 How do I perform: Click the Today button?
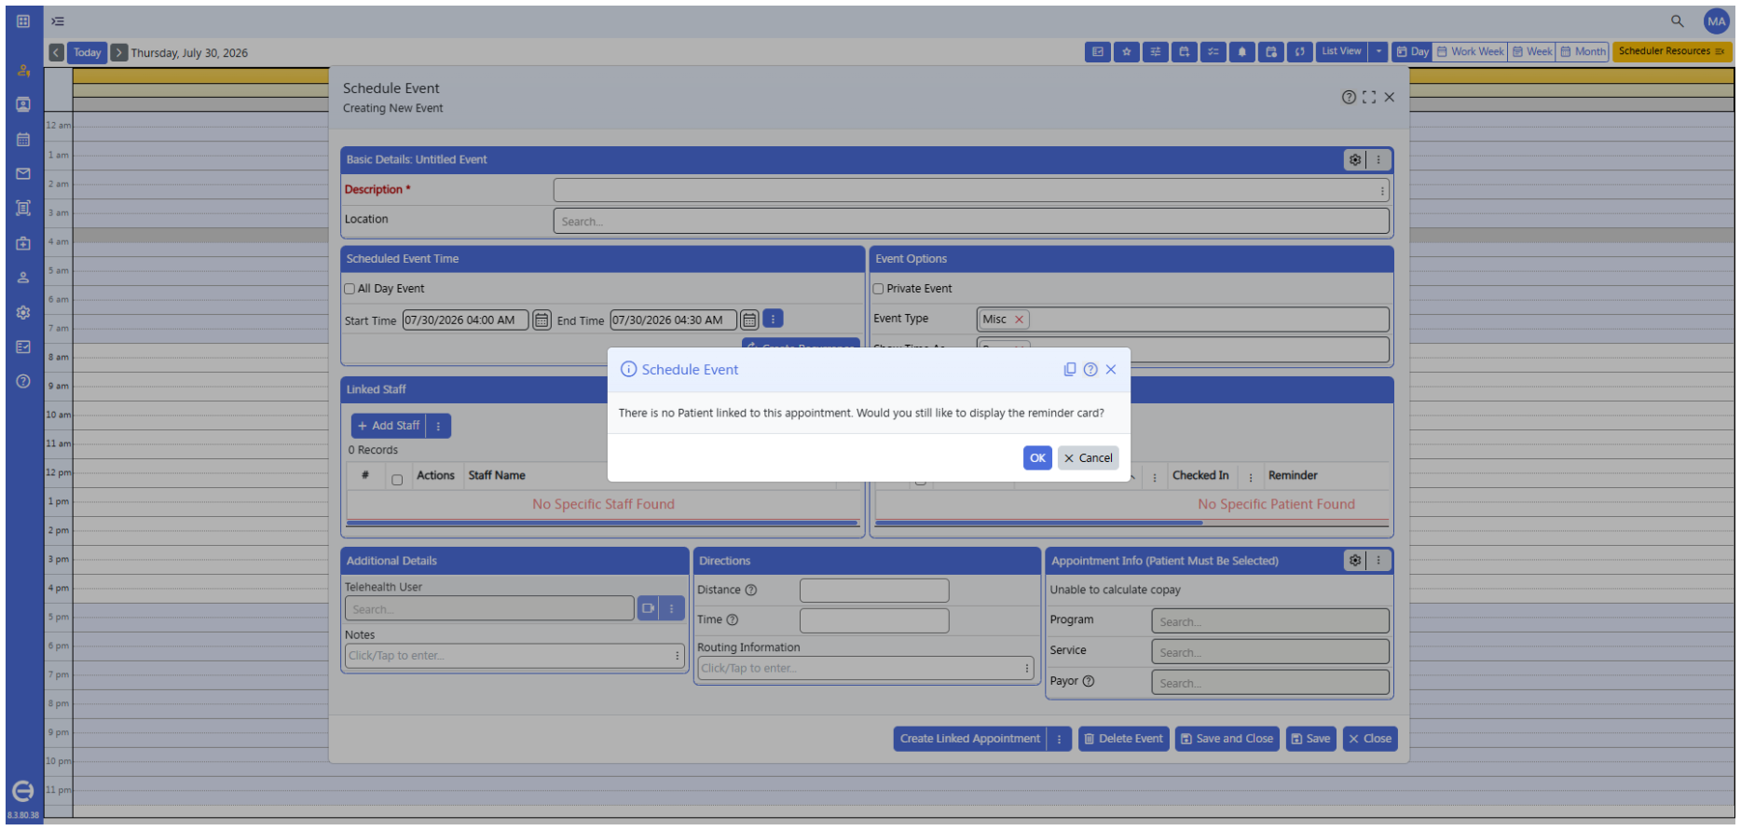88,53
